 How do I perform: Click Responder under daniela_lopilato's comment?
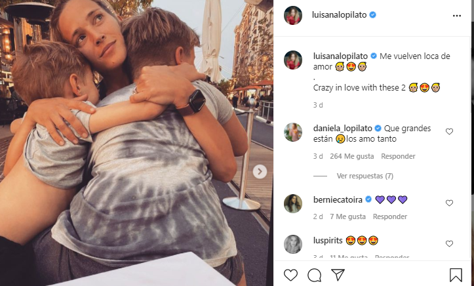coord(398,156)
